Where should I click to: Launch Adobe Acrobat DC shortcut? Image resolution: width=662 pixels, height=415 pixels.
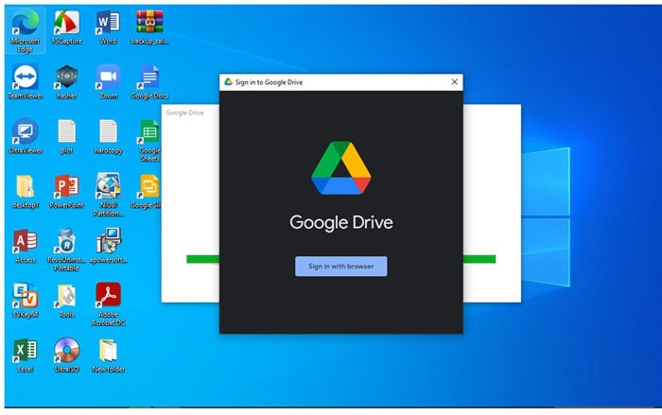coord(108,297)
